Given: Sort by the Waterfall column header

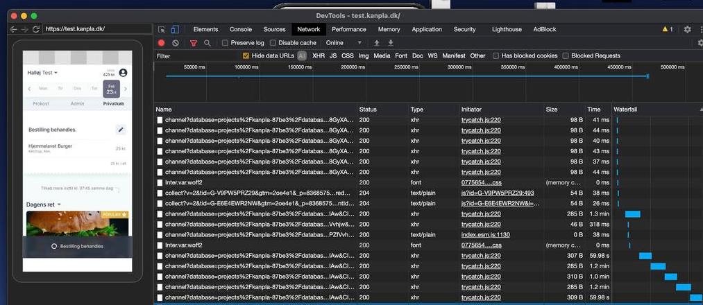Looking at the screenshot, I should point(657,110).
